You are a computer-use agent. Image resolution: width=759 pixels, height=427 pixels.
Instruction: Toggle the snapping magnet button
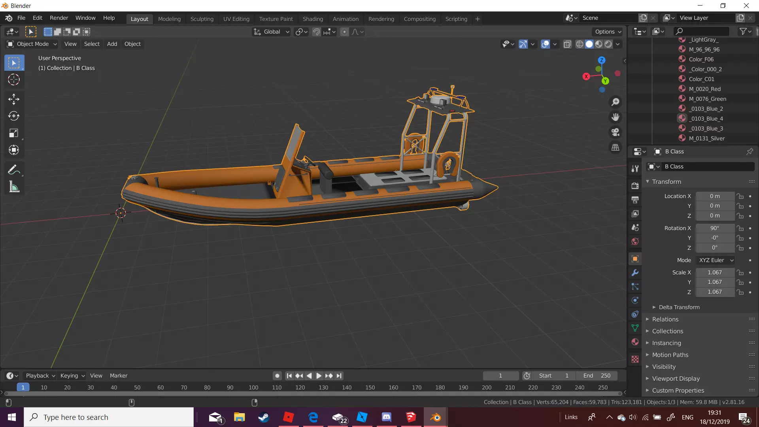(x=316, y=32)
